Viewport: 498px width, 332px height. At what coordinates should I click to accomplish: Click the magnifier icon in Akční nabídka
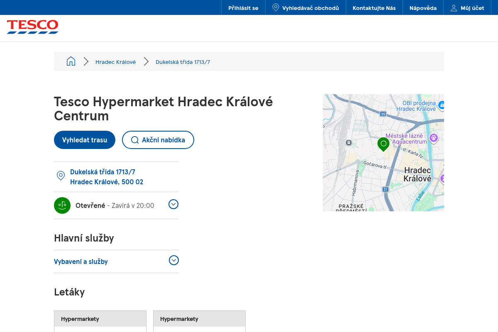tap(135, 140)
